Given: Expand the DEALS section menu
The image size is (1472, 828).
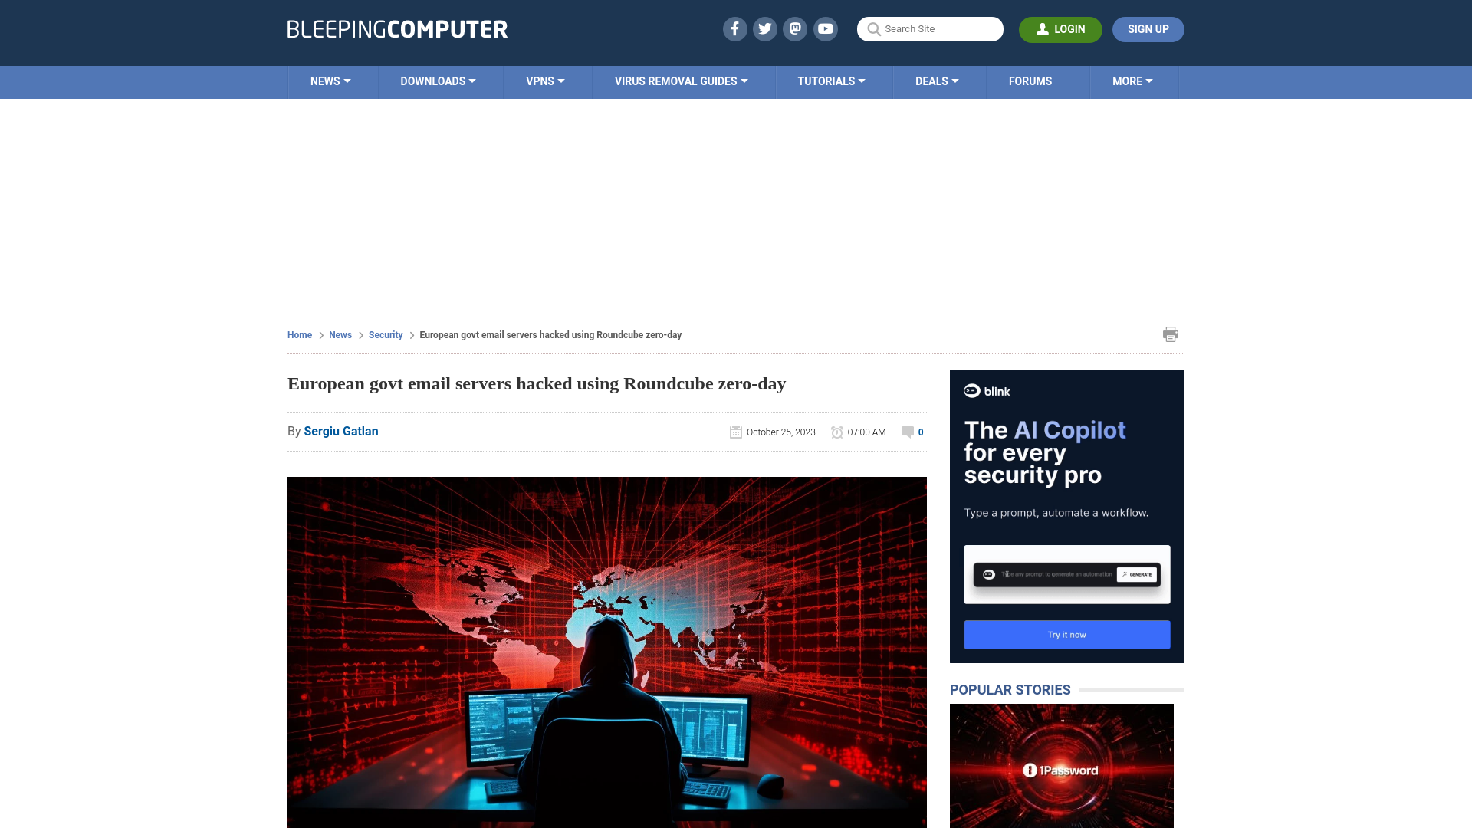Looking at the screenshot, I should click(x=936, y=80).
